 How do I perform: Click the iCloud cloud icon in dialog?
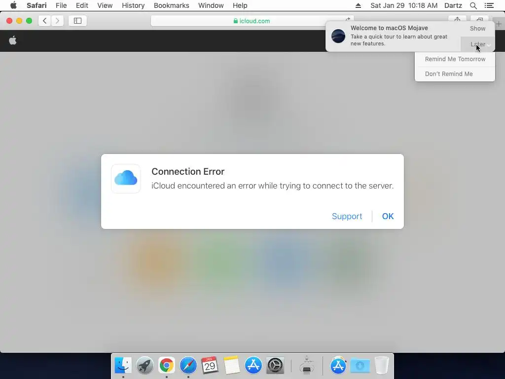pos(126,179)
